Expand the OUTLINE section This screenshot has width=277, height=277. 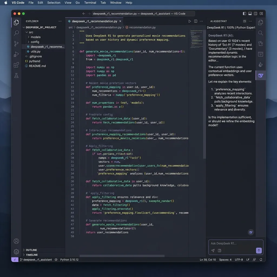(31, 250)
